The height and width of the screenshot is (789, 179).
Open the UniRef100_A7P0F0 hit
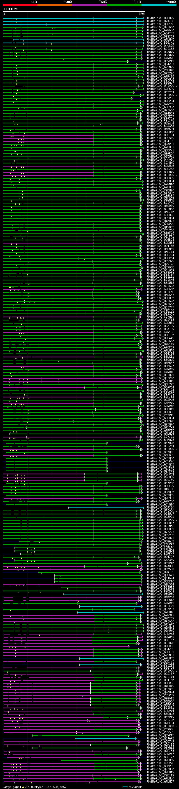160,31
